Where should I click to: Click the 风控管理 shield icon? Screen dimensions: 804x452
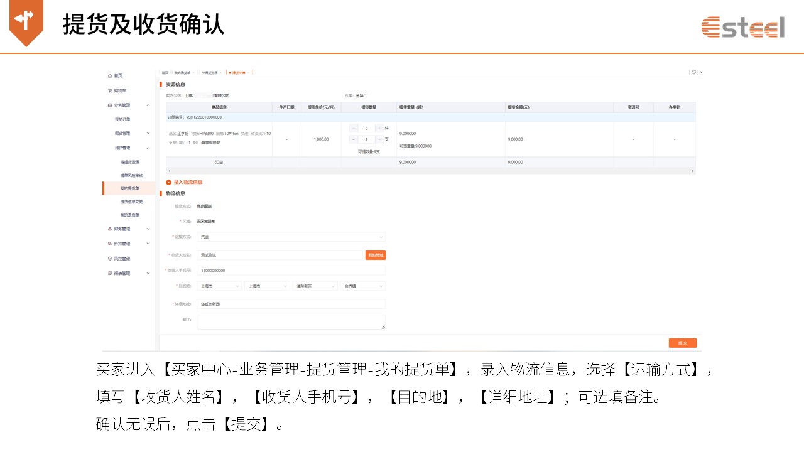(109, 259)
